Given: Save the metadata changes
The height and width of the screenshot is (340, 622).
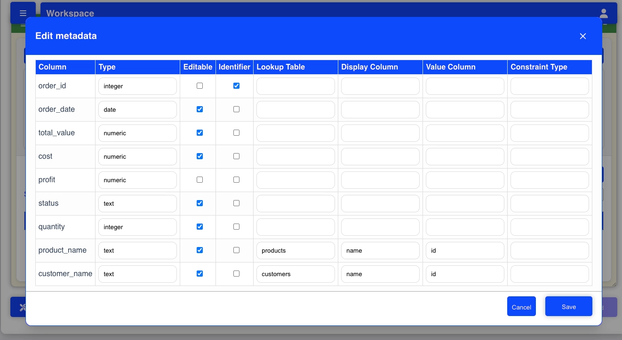Looking at the screenshot, I should (568, 307).
